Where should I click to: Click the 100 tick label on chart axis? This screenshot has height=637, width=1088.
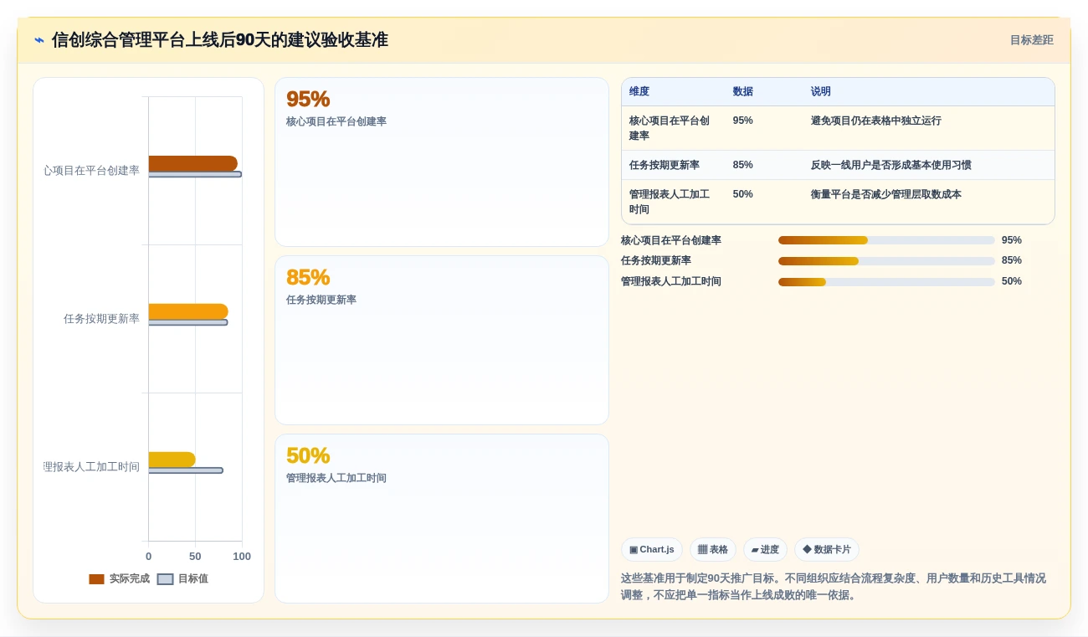pos(242,557)
